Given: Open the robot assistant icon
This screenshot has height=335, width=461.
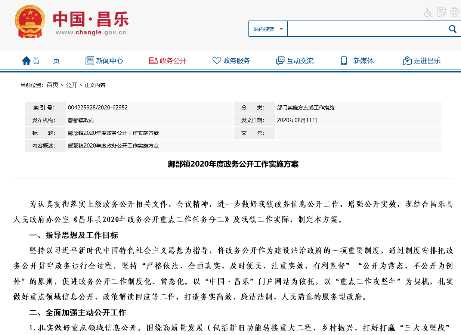Looking at the screenshot, I should point(454,12).
